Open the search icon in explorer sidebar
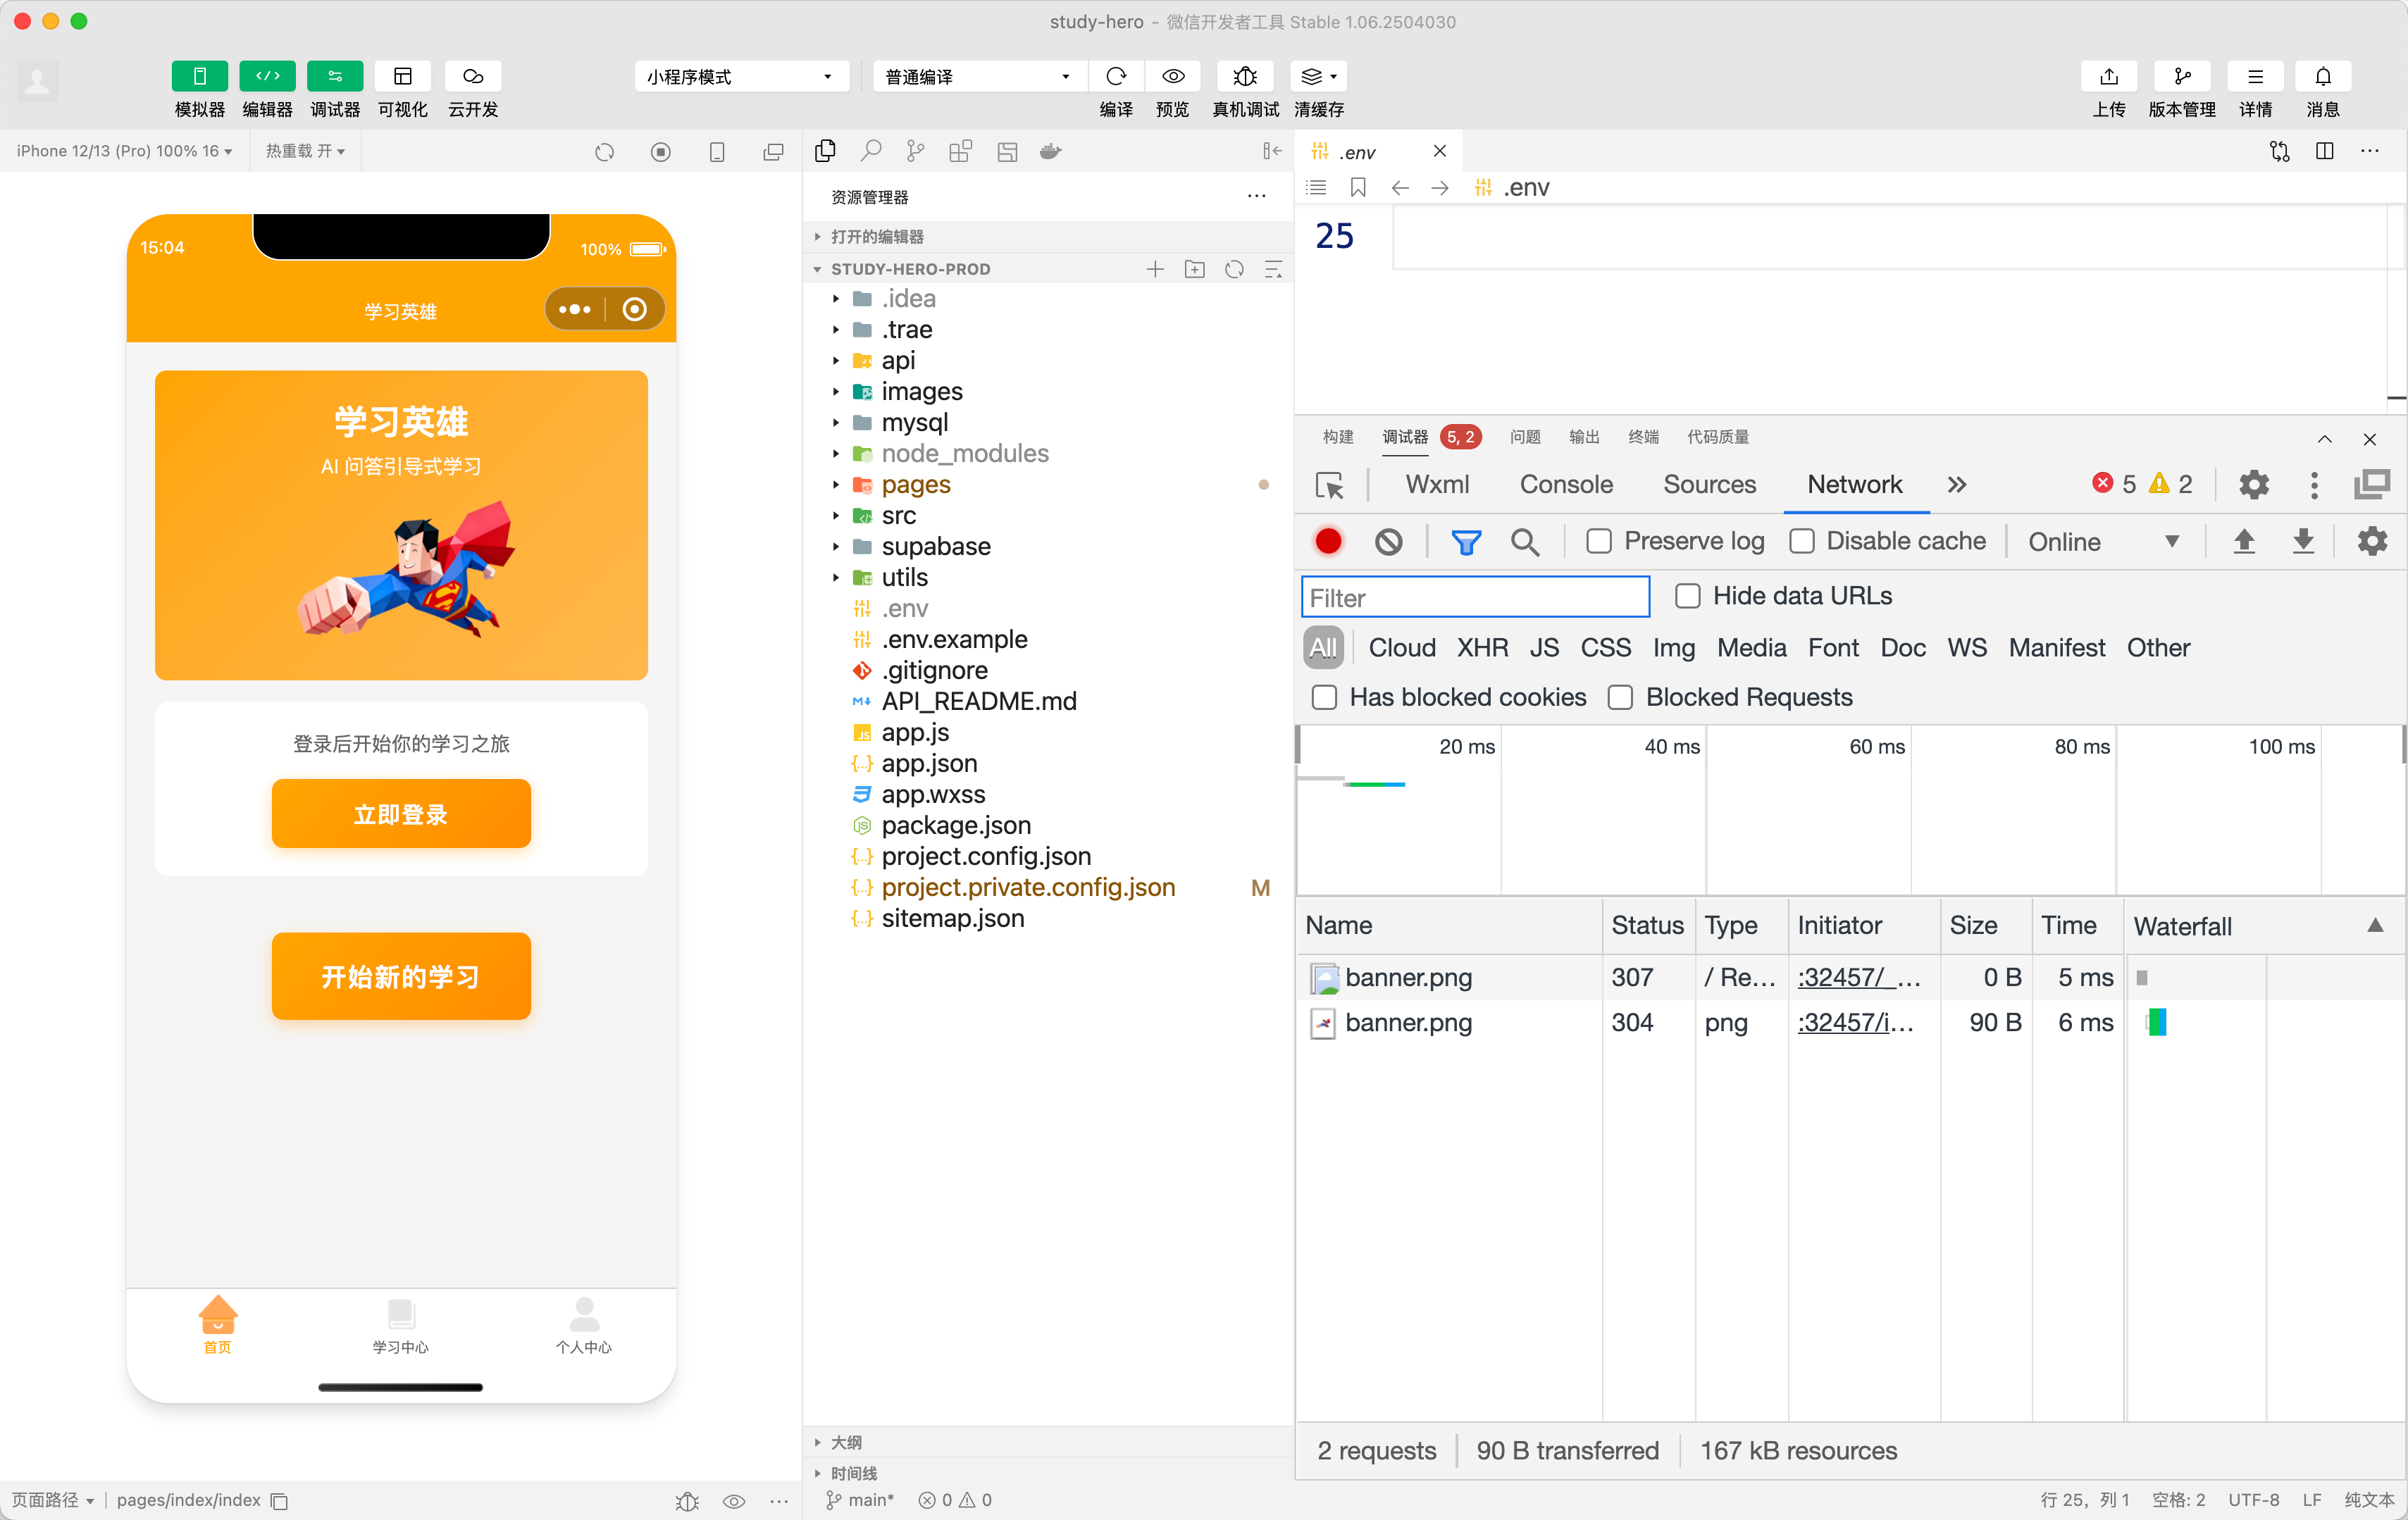The width and height of the screenshot is (2408, 1520). click(x=871, y=151)
